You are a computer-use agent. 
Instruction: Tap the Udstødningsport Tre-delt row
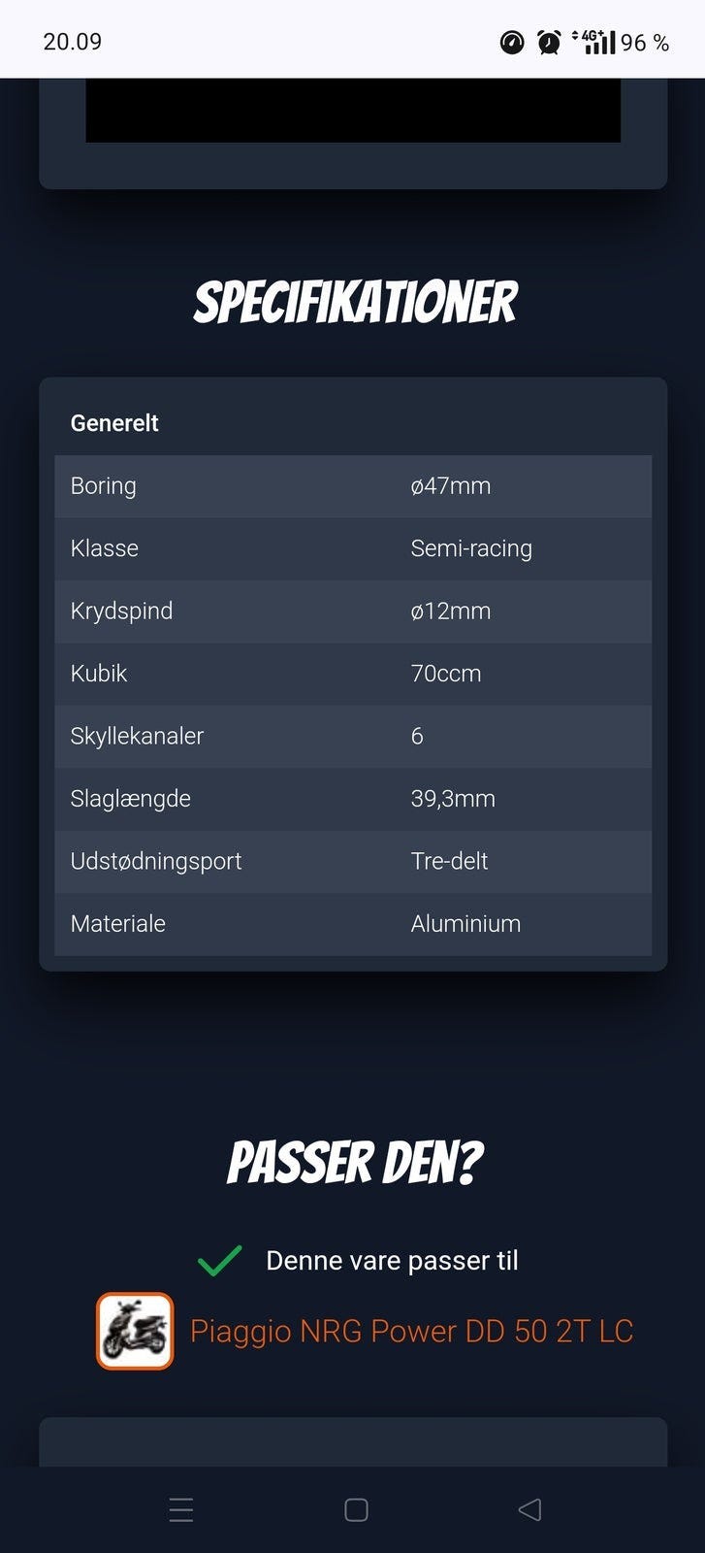pyautogui.click(x=353, y=862)
